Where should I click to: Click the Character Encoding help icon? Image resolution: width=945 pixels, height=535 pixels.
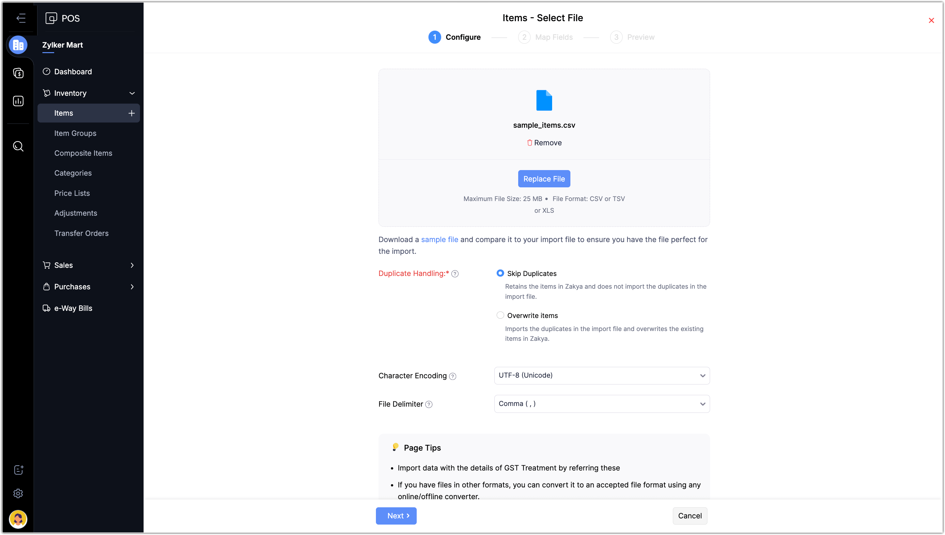[x=453, y=376]
